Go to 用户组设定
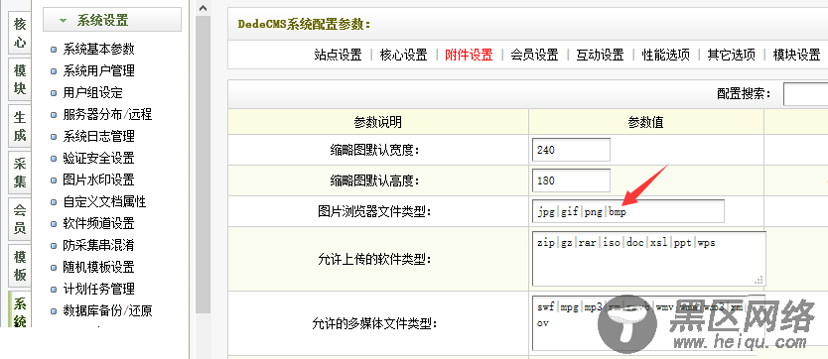The width and height of the screenshot is (828, 359). (93, 93)
